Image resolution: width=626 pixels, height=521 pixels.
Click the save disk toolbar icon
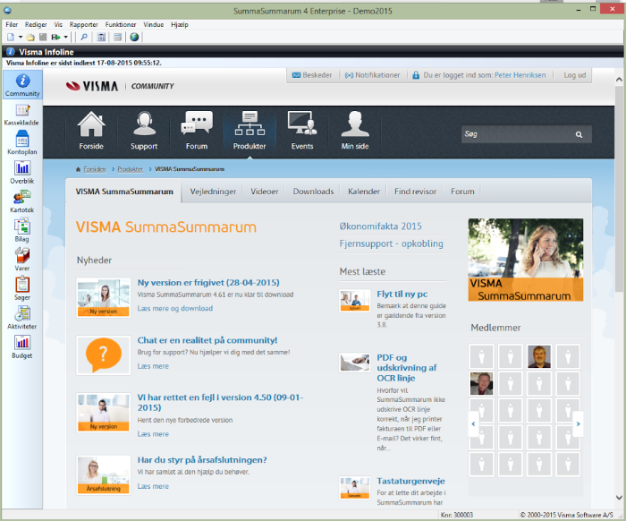[x=43, y=38]
